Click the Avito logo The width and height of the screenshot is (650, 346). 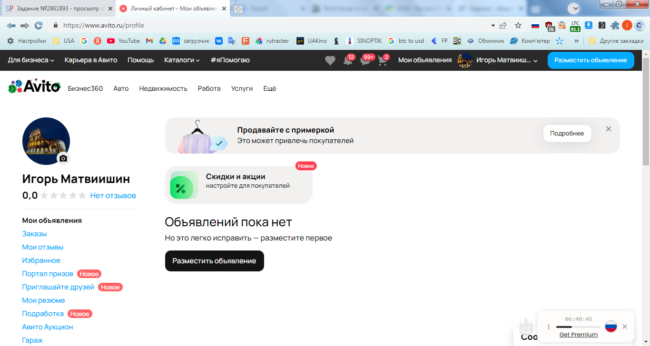coord(35,87)
